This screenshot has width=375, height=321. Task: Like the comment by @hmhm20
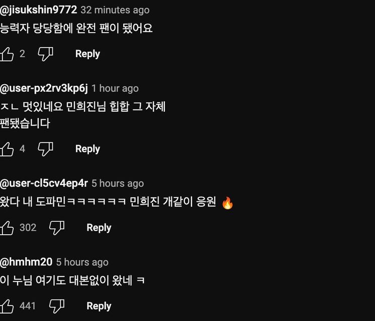point(7,306)
